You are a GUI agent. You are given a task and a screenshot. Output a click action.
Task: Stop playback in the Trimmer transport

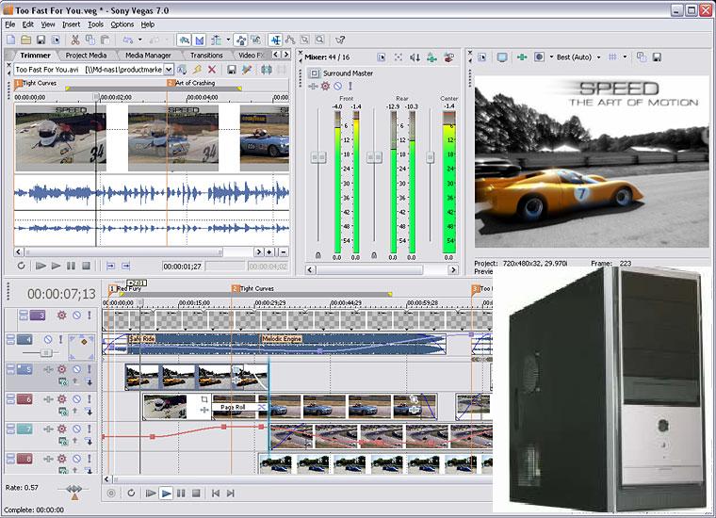(x=86, y=267)
